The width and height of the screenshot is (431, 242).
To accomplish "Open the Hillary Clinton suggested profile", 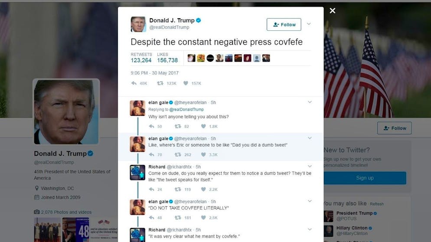I will 352,228.
